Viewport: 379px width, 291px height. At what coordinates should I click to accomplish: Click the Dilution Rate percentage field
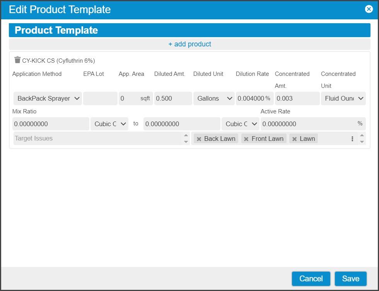coord(251,99)
